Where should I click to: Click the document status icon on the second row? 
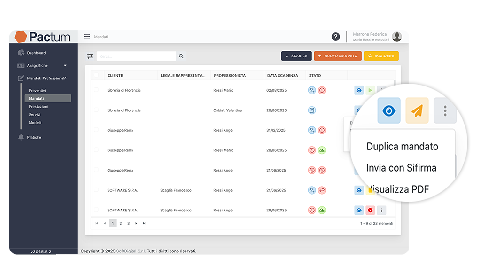click(x=311, y=110)
